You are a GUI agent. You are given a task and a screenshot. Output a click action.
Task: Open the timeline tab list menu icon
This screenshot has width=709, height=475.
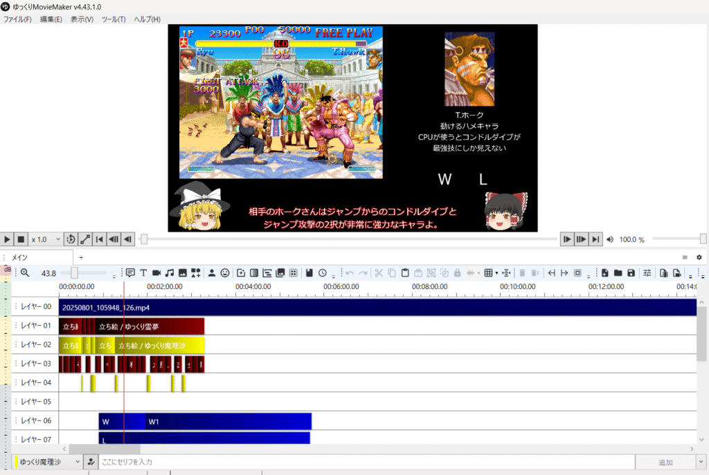685,257
